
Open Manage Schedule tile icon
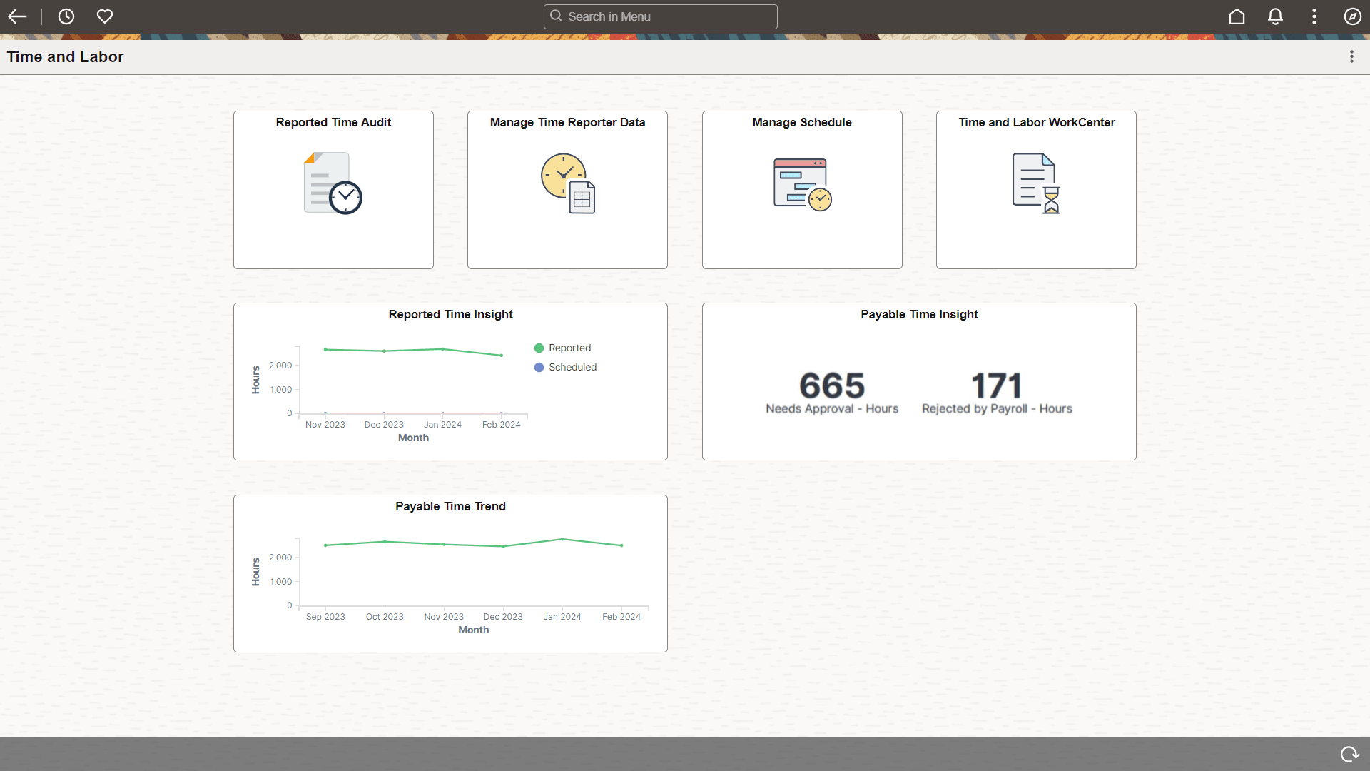pos(802,183)
